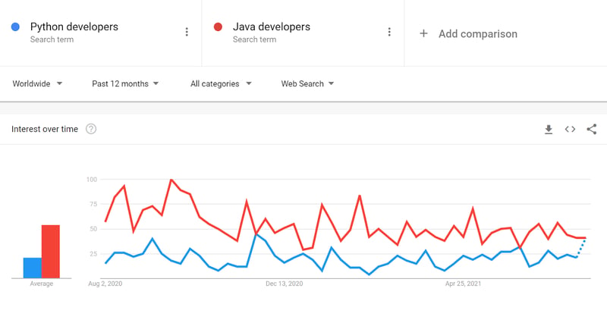Change the Past 12 months time range
This screenshot has height=323, width=607.
pyautogui.click(x=125, y=83)
